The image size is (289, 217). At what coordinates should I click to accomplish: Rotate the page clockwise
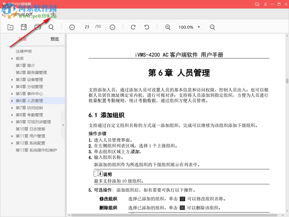point(133,27)
